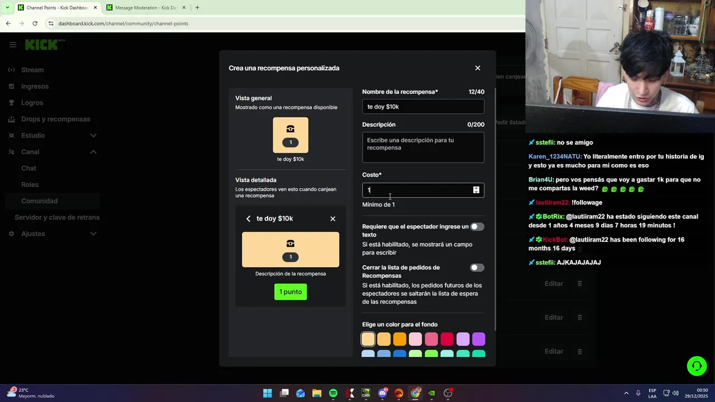Viewport: 715px width, 402px height.
Task: Open OBS Studio from the taskbar
Action: pos(448,393)
